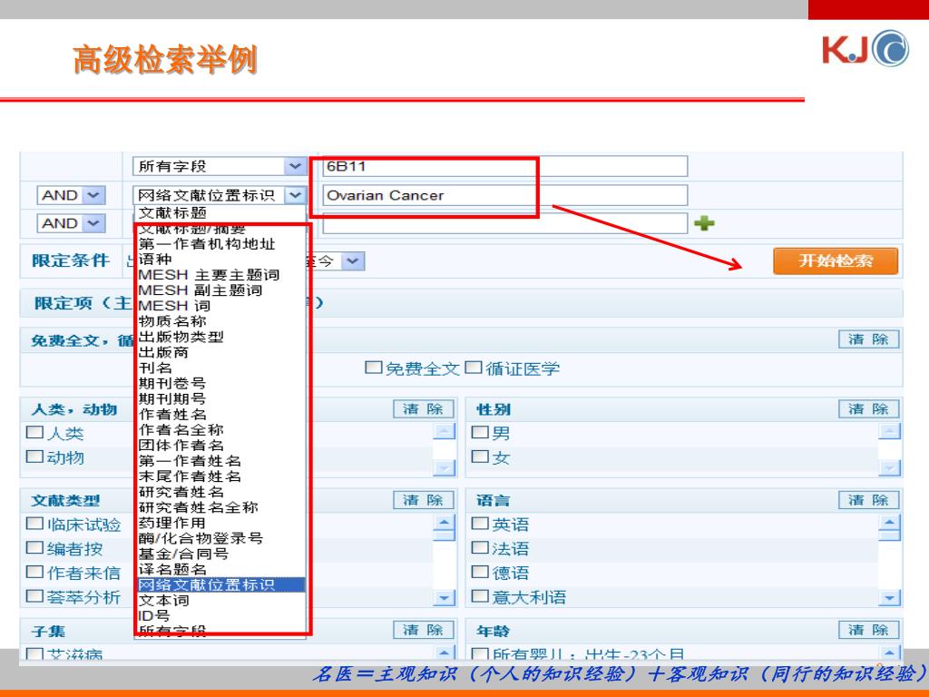This screenshot has height=697, width=929.
Task: Select highlighted 网络文献位置标识 list item
Action: pyautogui.click(x=221, y=584)
